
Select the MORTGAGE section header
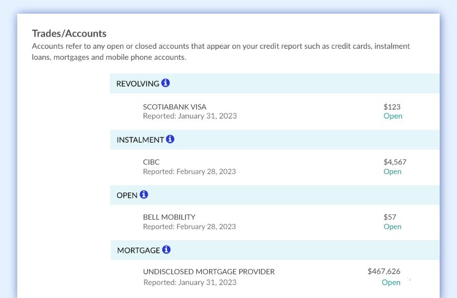[275, 250]
